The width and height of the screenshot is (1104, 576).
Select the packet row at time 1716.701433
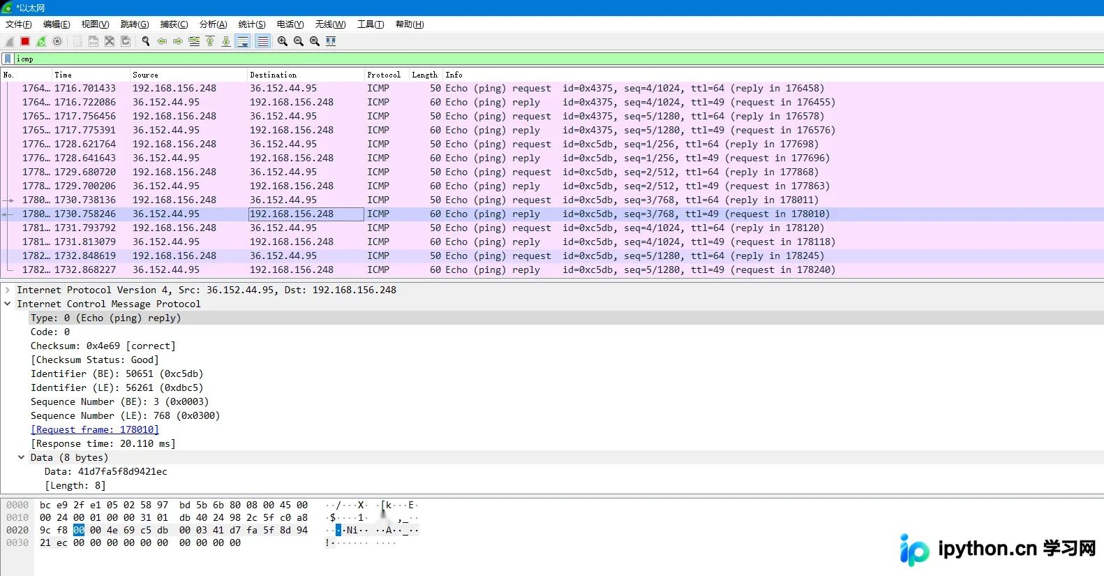click(552, 88)
